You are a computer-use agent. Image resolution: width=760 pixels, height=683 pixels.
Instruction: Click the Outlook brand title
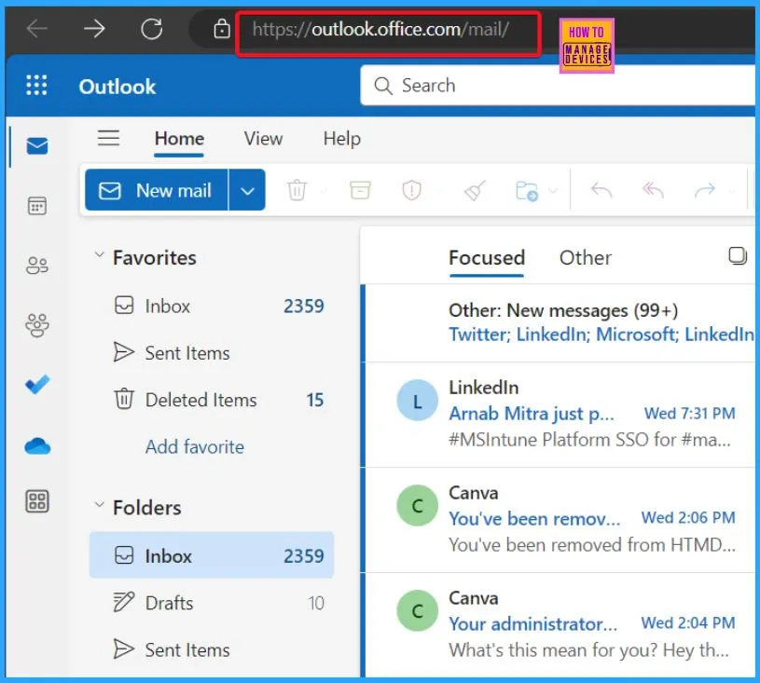click(117, 87)
